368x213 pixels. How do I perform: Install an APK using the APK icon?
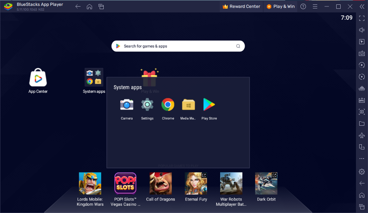362,100
